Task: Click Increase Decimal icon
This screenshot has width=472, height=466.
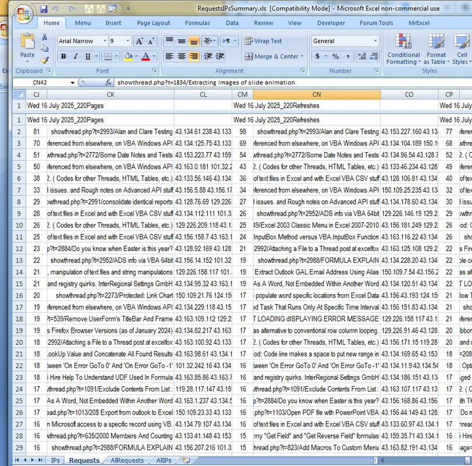Action: (x=362, y=57)
